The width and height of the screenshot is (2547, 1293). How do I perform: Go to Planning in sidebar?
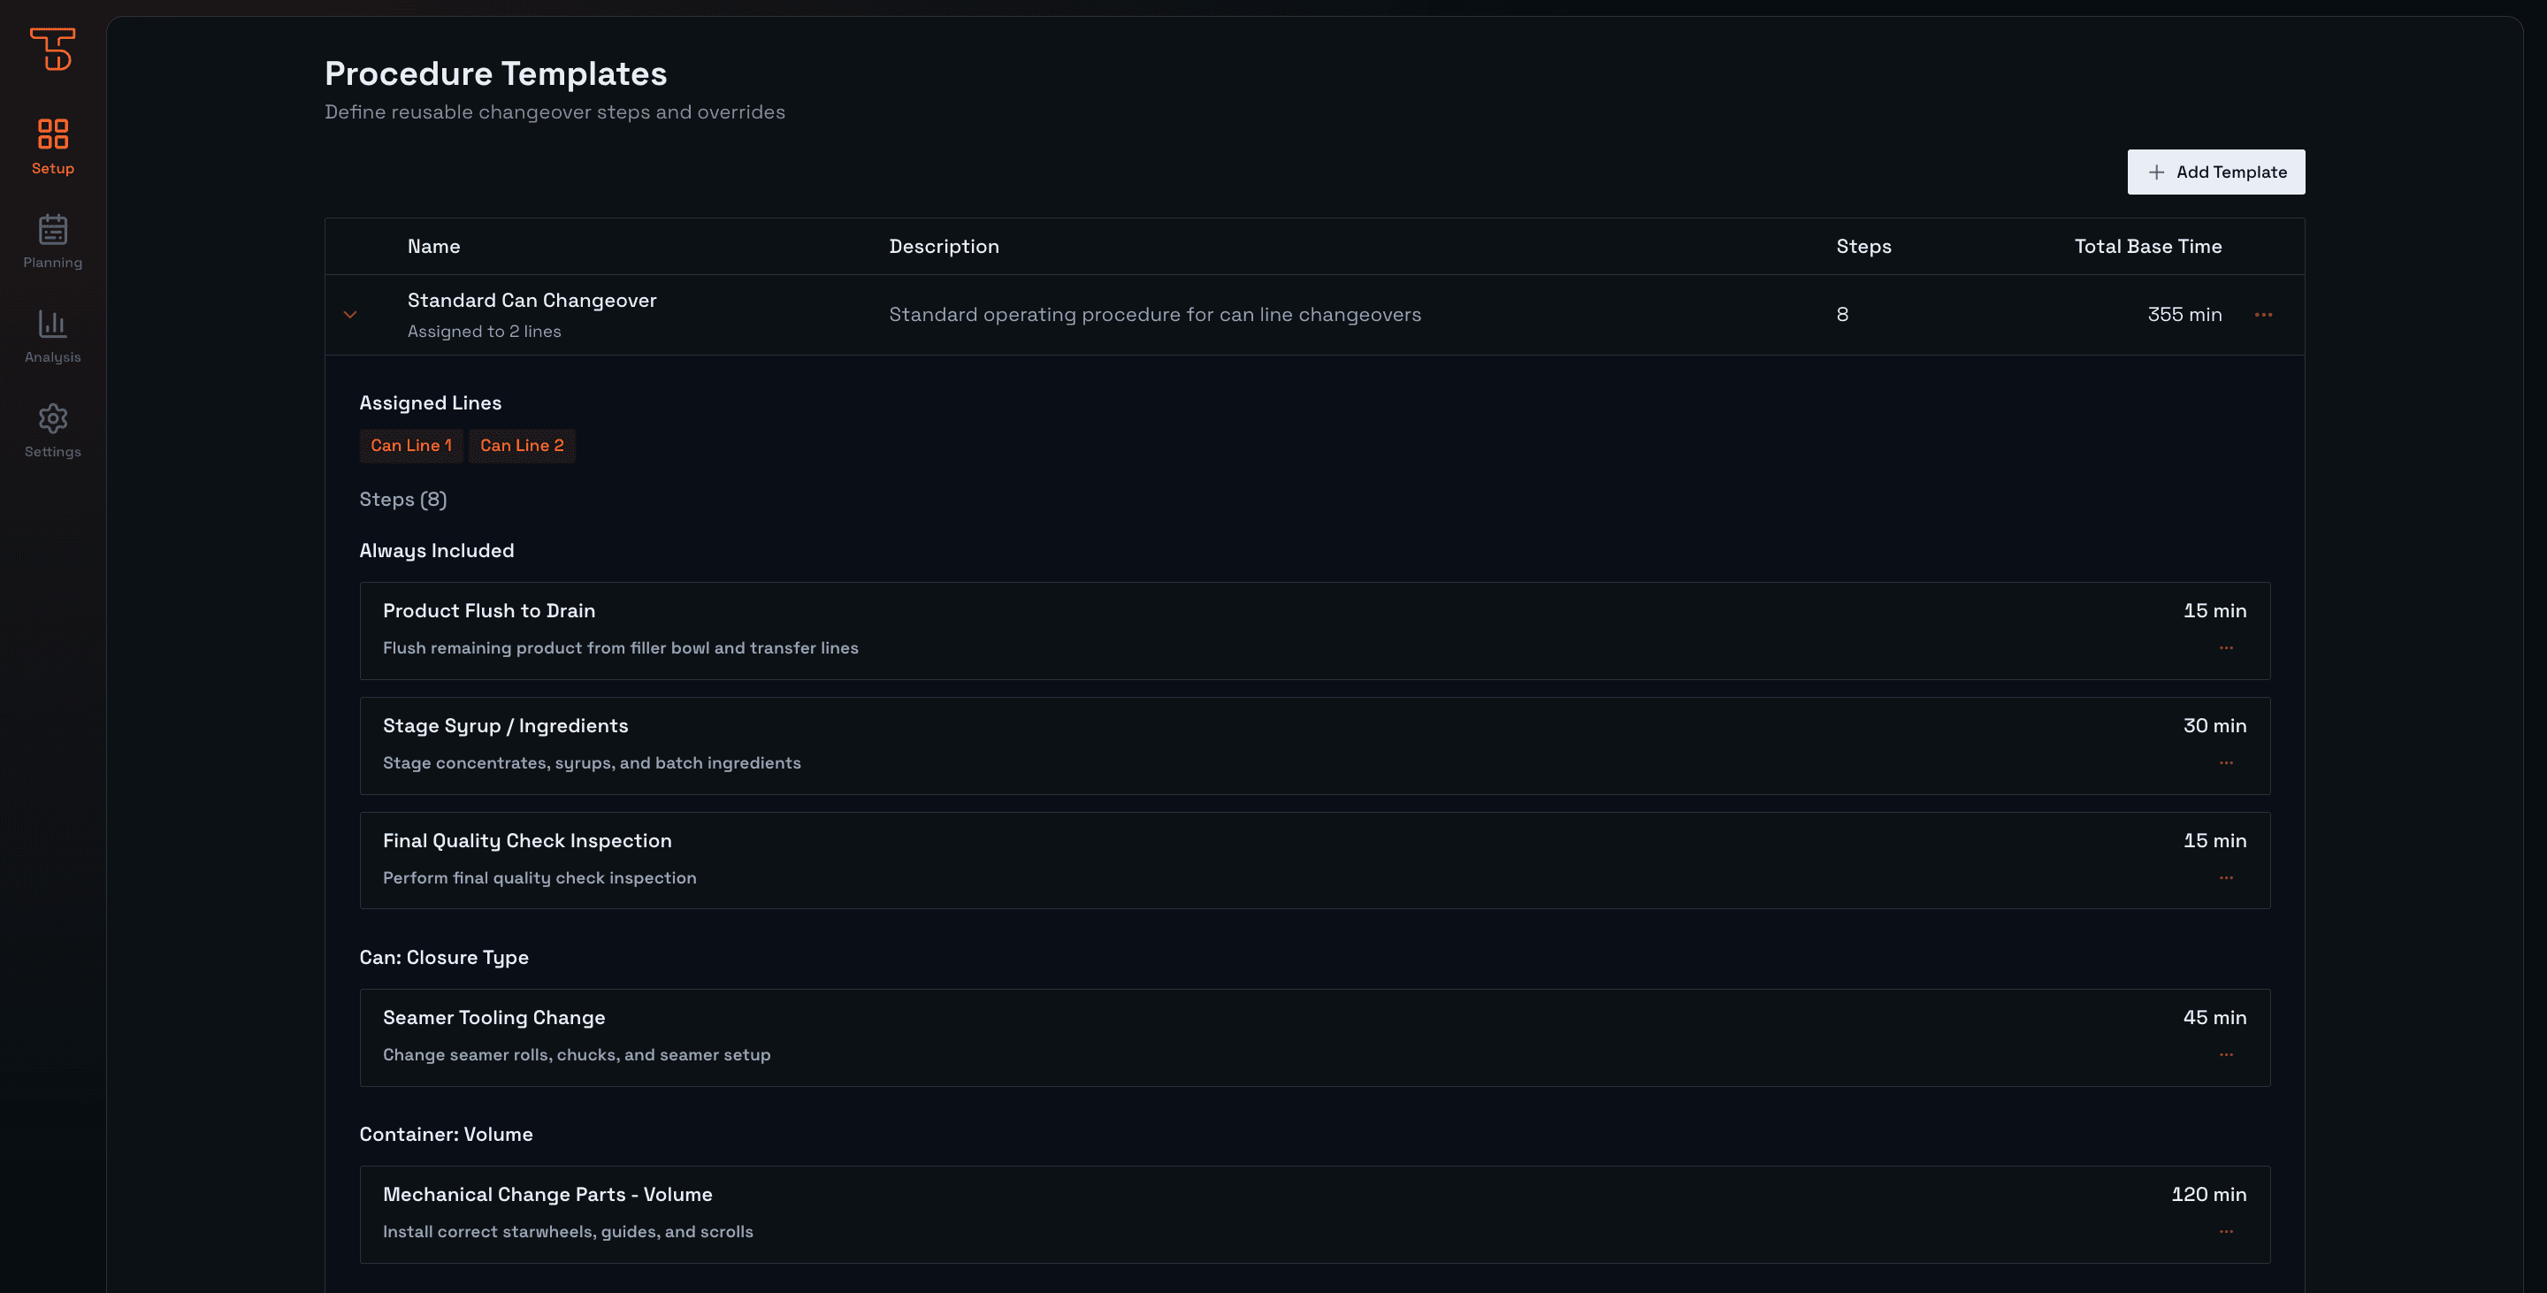[x=52, y=241]
